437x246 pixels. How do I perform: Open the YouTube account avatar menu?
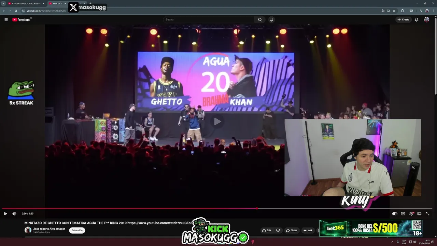(426, 19)
